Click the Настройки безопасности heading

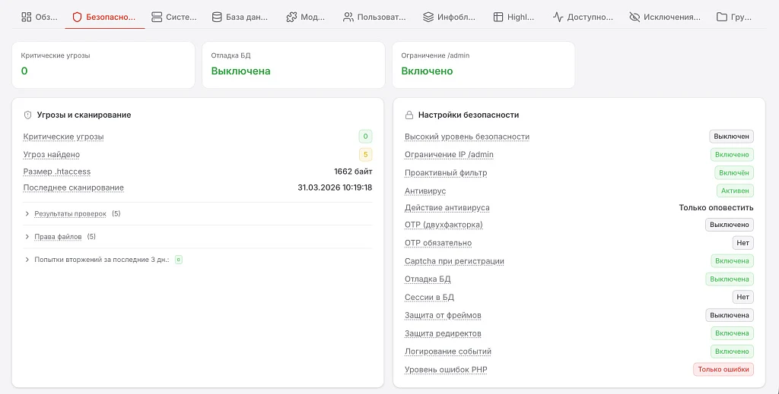(x=469, y=115)
